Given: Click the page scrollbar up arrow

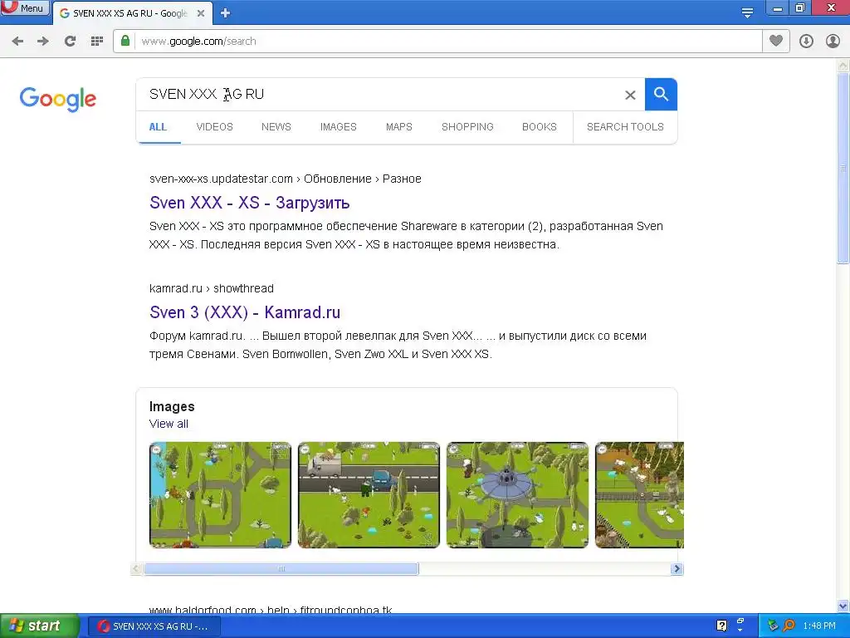Looking at the screenshot, I should click(843, 66).
